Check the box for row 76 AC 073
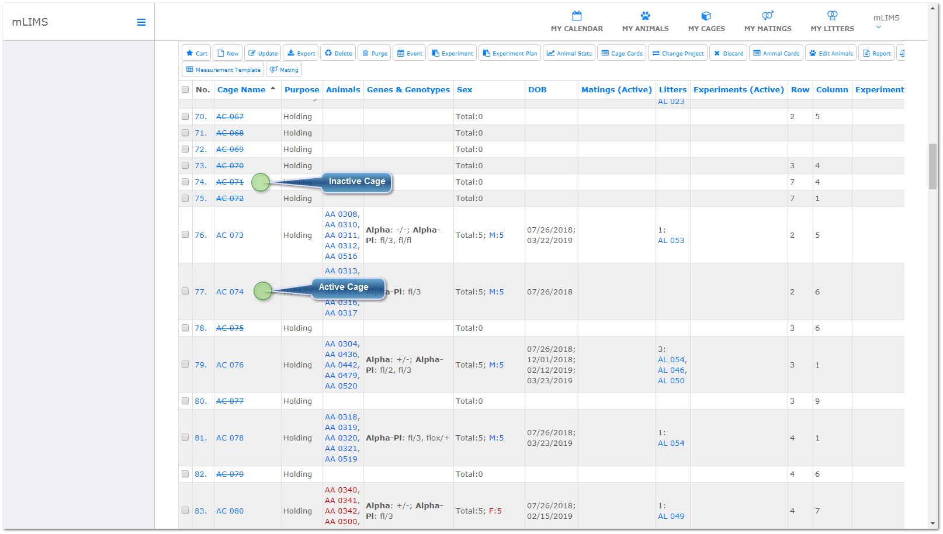 coord(185,234)
